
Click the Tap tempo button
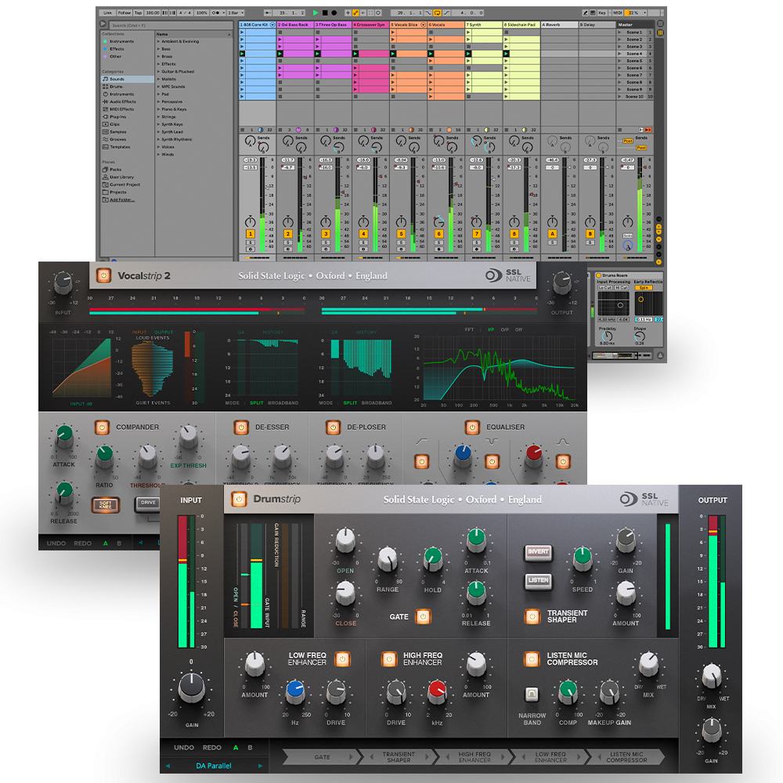(138, 13)
